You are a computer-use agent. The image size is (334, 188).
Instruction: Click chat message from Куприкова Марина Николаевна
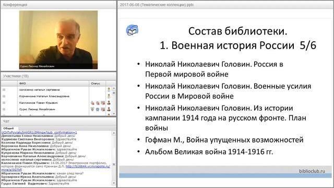(x=39, y=153)
